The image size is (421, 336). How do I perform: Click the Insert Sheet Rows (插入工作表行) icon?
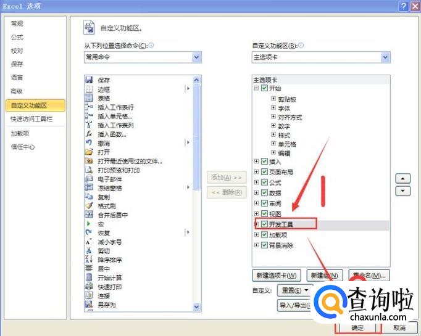coord(89,107)
